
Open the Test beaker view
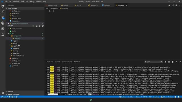[3, 34]
